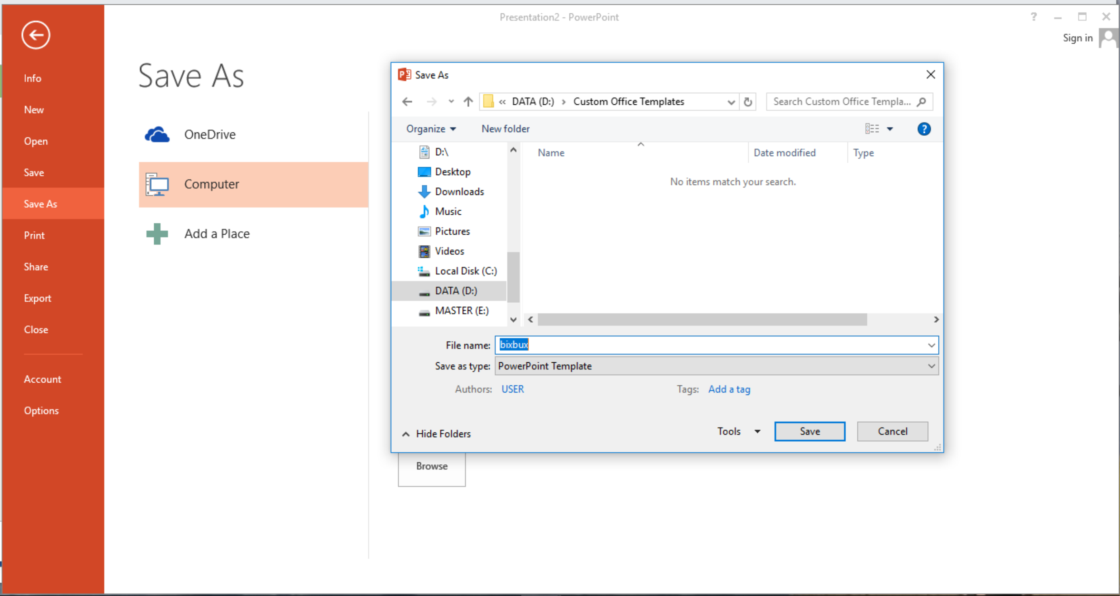Click the Save button to confirm

[x=810, y=430]
